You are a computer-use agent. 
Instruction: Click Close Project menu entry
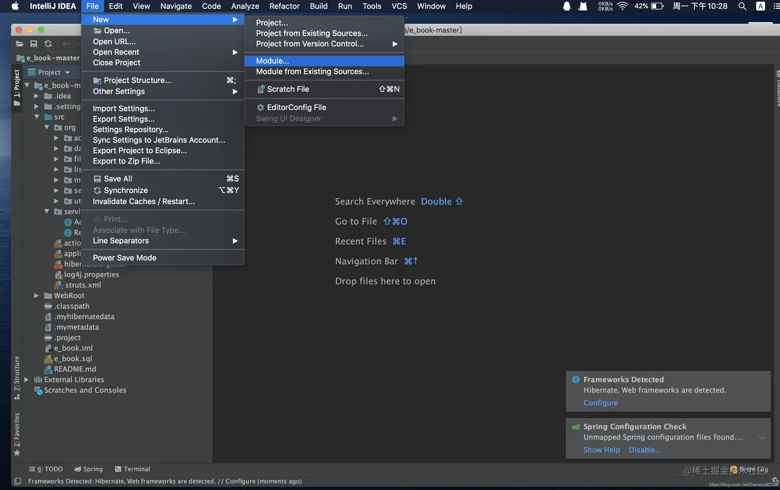[163, 62]
